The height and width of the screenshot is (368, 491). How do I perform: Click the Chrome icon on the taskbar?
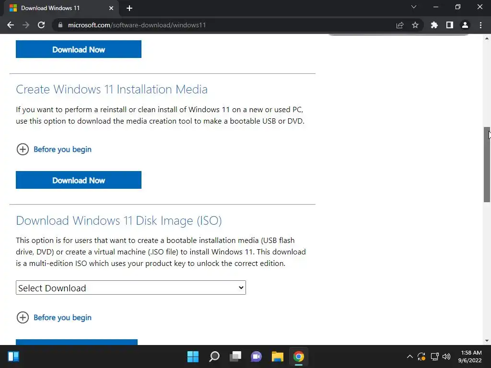(298, 356)
